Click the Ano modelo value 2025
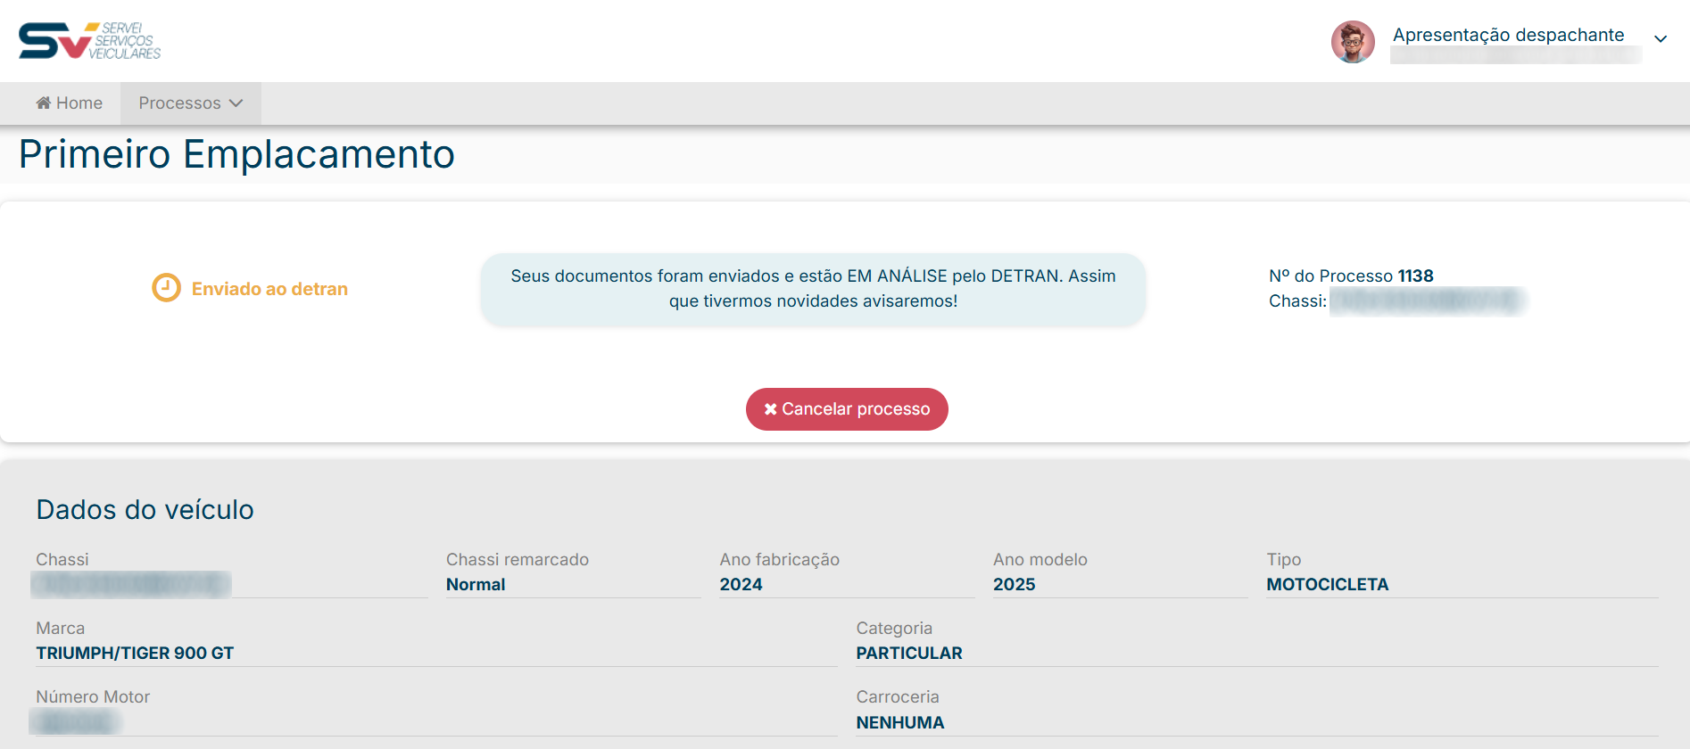 pos(1014,585)
